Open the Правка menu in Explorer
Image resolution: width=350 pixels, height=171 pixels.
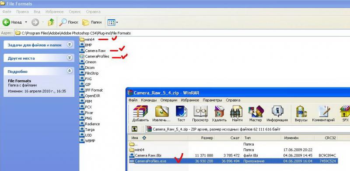point(22,12)
